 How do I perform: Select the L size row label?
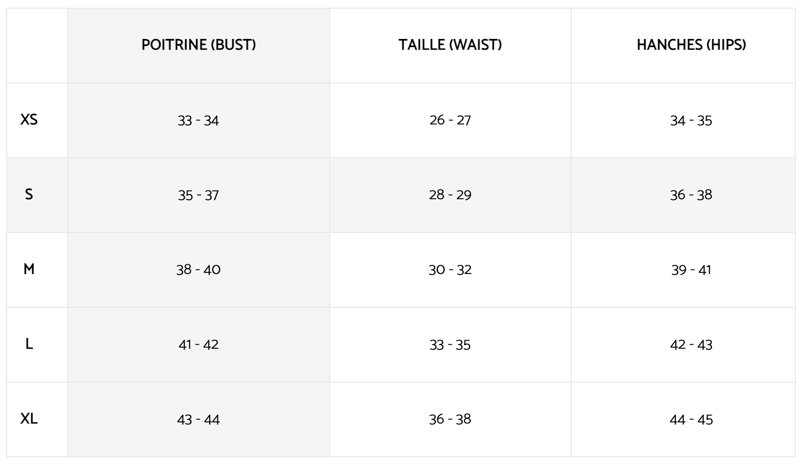[x=29, y=344]
